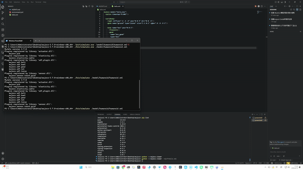Open the Windows Start menu

(x=81, y=167)
